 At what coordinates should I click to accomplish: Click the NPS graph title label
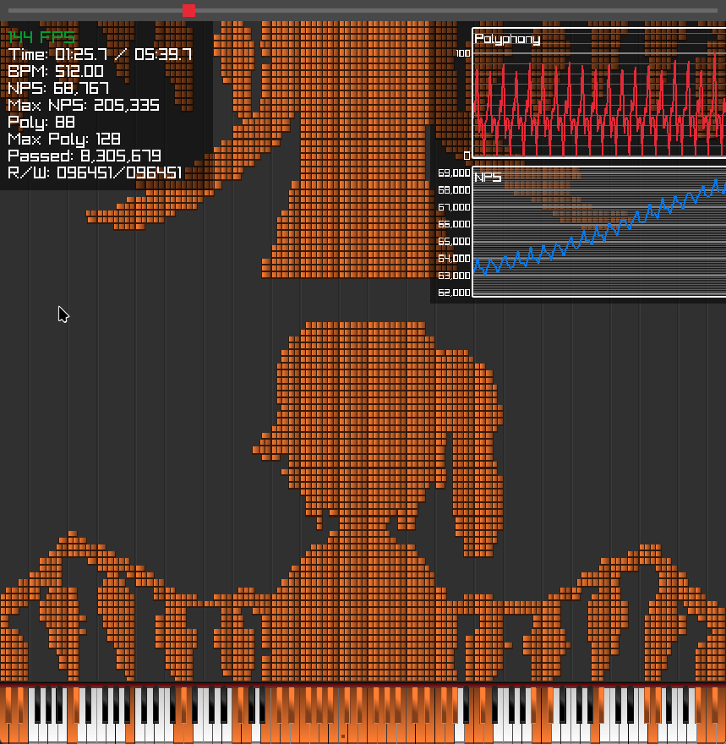click(x=488, y=178)
